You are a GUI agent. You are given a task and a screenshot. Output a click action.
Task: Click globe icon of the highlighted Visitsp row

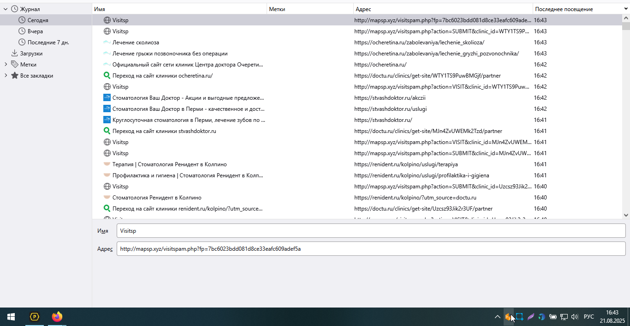(107, 20)
